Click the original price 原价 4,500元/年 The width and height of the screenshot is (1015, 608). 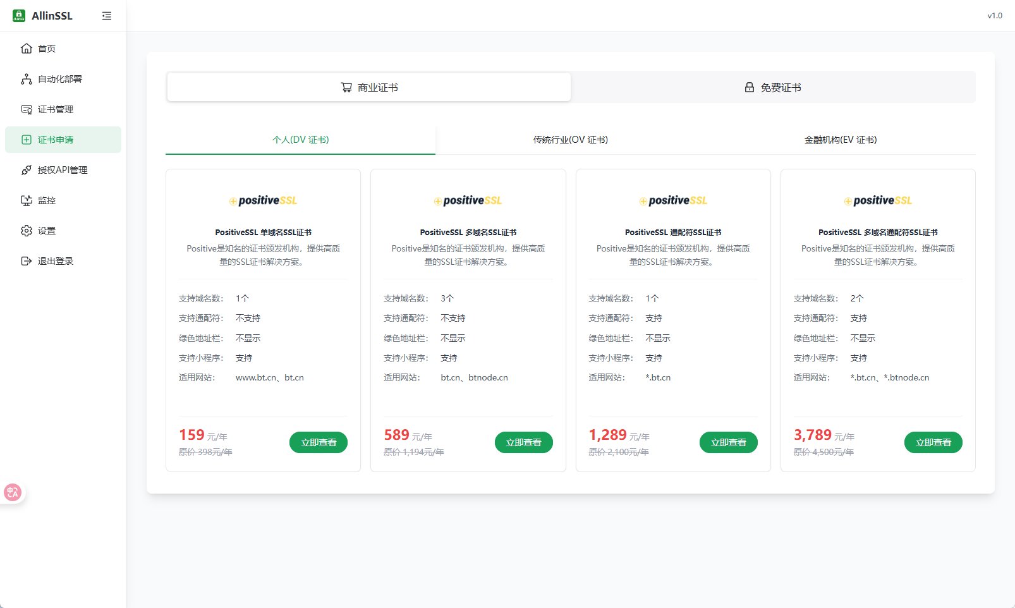click(x=824, y=452)
